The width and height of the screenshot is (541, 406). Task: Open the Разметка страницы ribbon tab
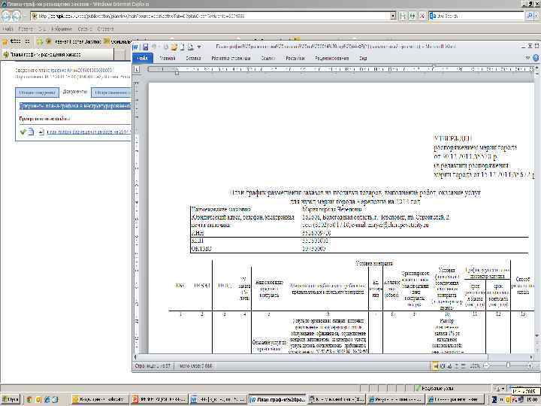pos(231,59)
